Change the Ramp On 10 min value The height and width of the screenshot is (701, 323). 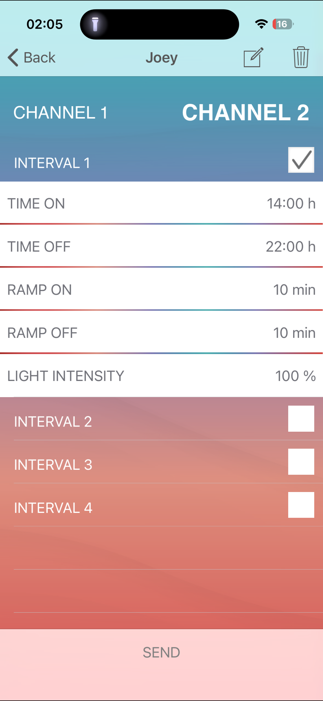coord(294,290)
